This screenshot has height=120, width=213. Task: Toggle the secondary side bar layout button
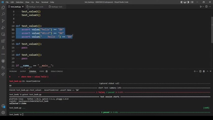pos(188,2)
